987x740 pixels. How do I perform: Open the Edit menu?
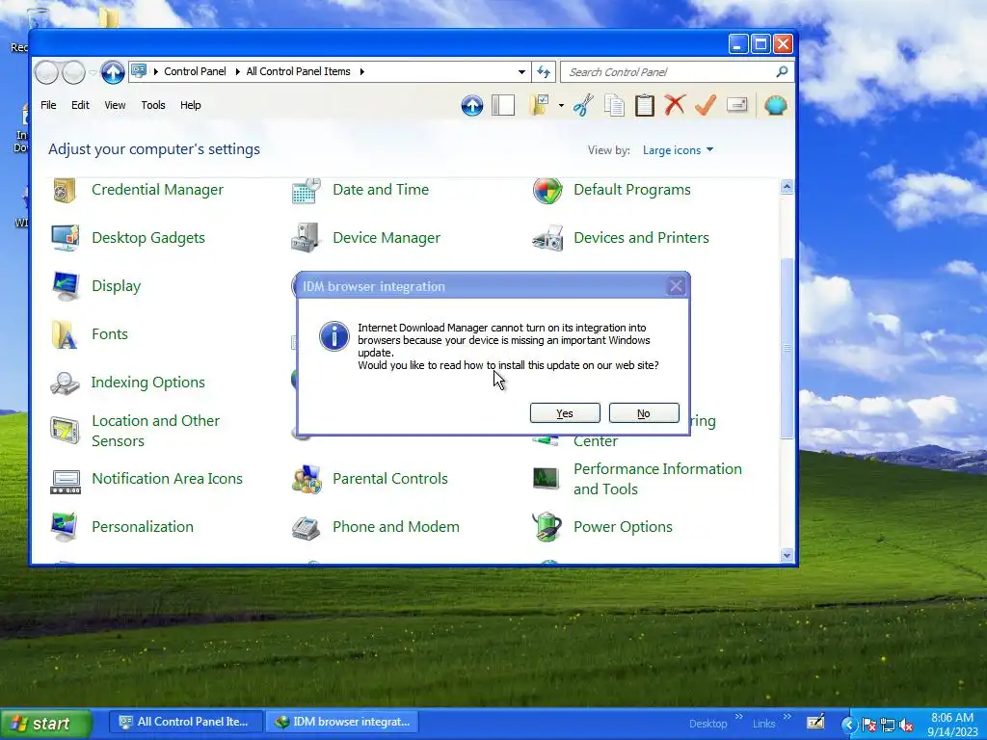pos(80,105)
